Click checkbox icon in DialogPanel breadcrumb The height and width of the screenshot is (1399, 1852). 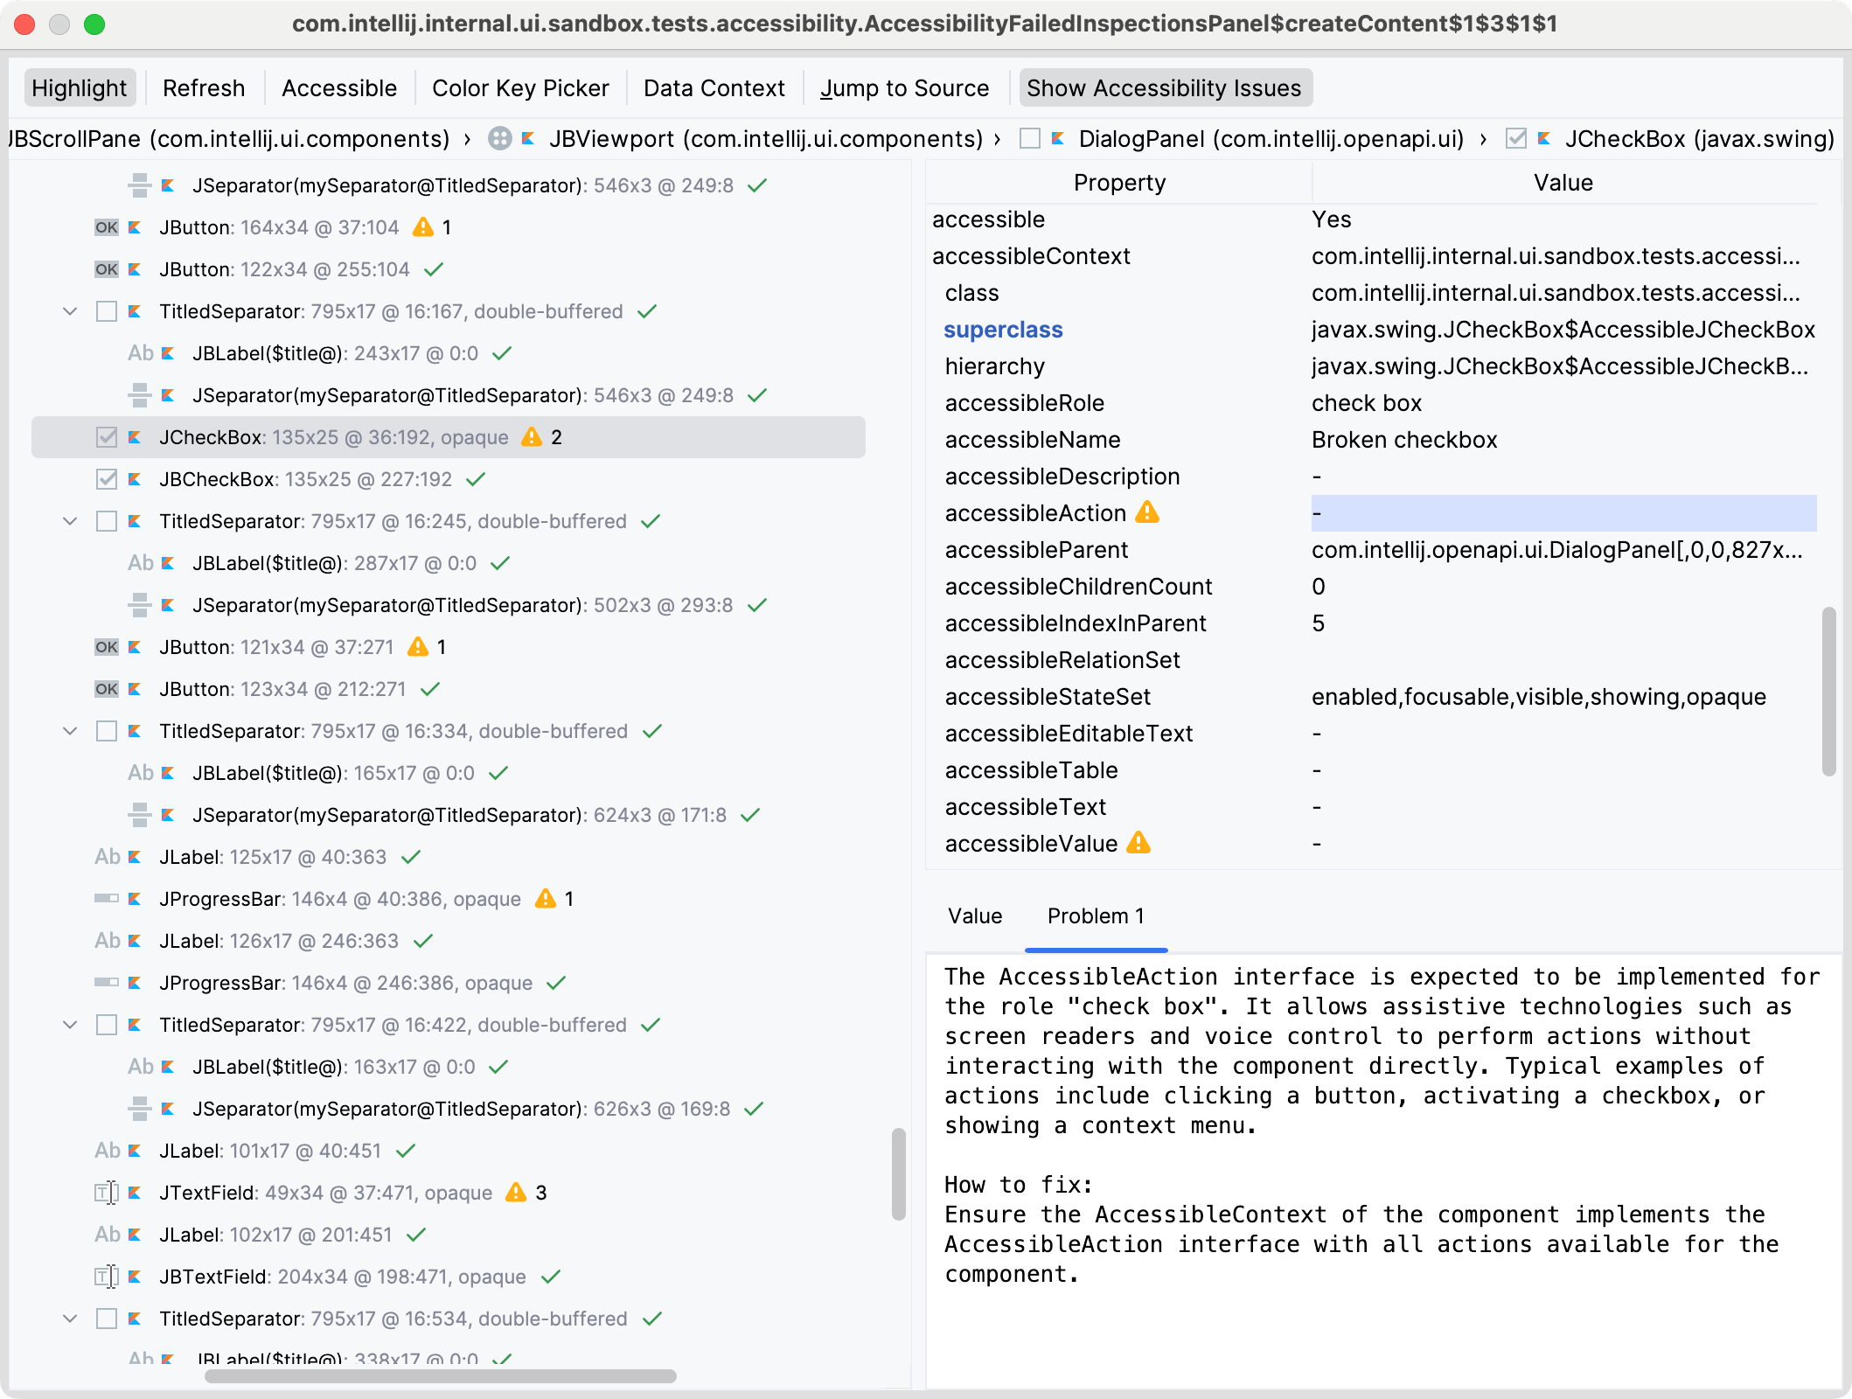[x=1030, y=139]
